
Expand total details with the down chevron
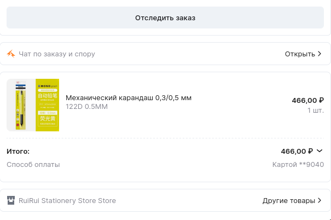click(x=320, y=151)
